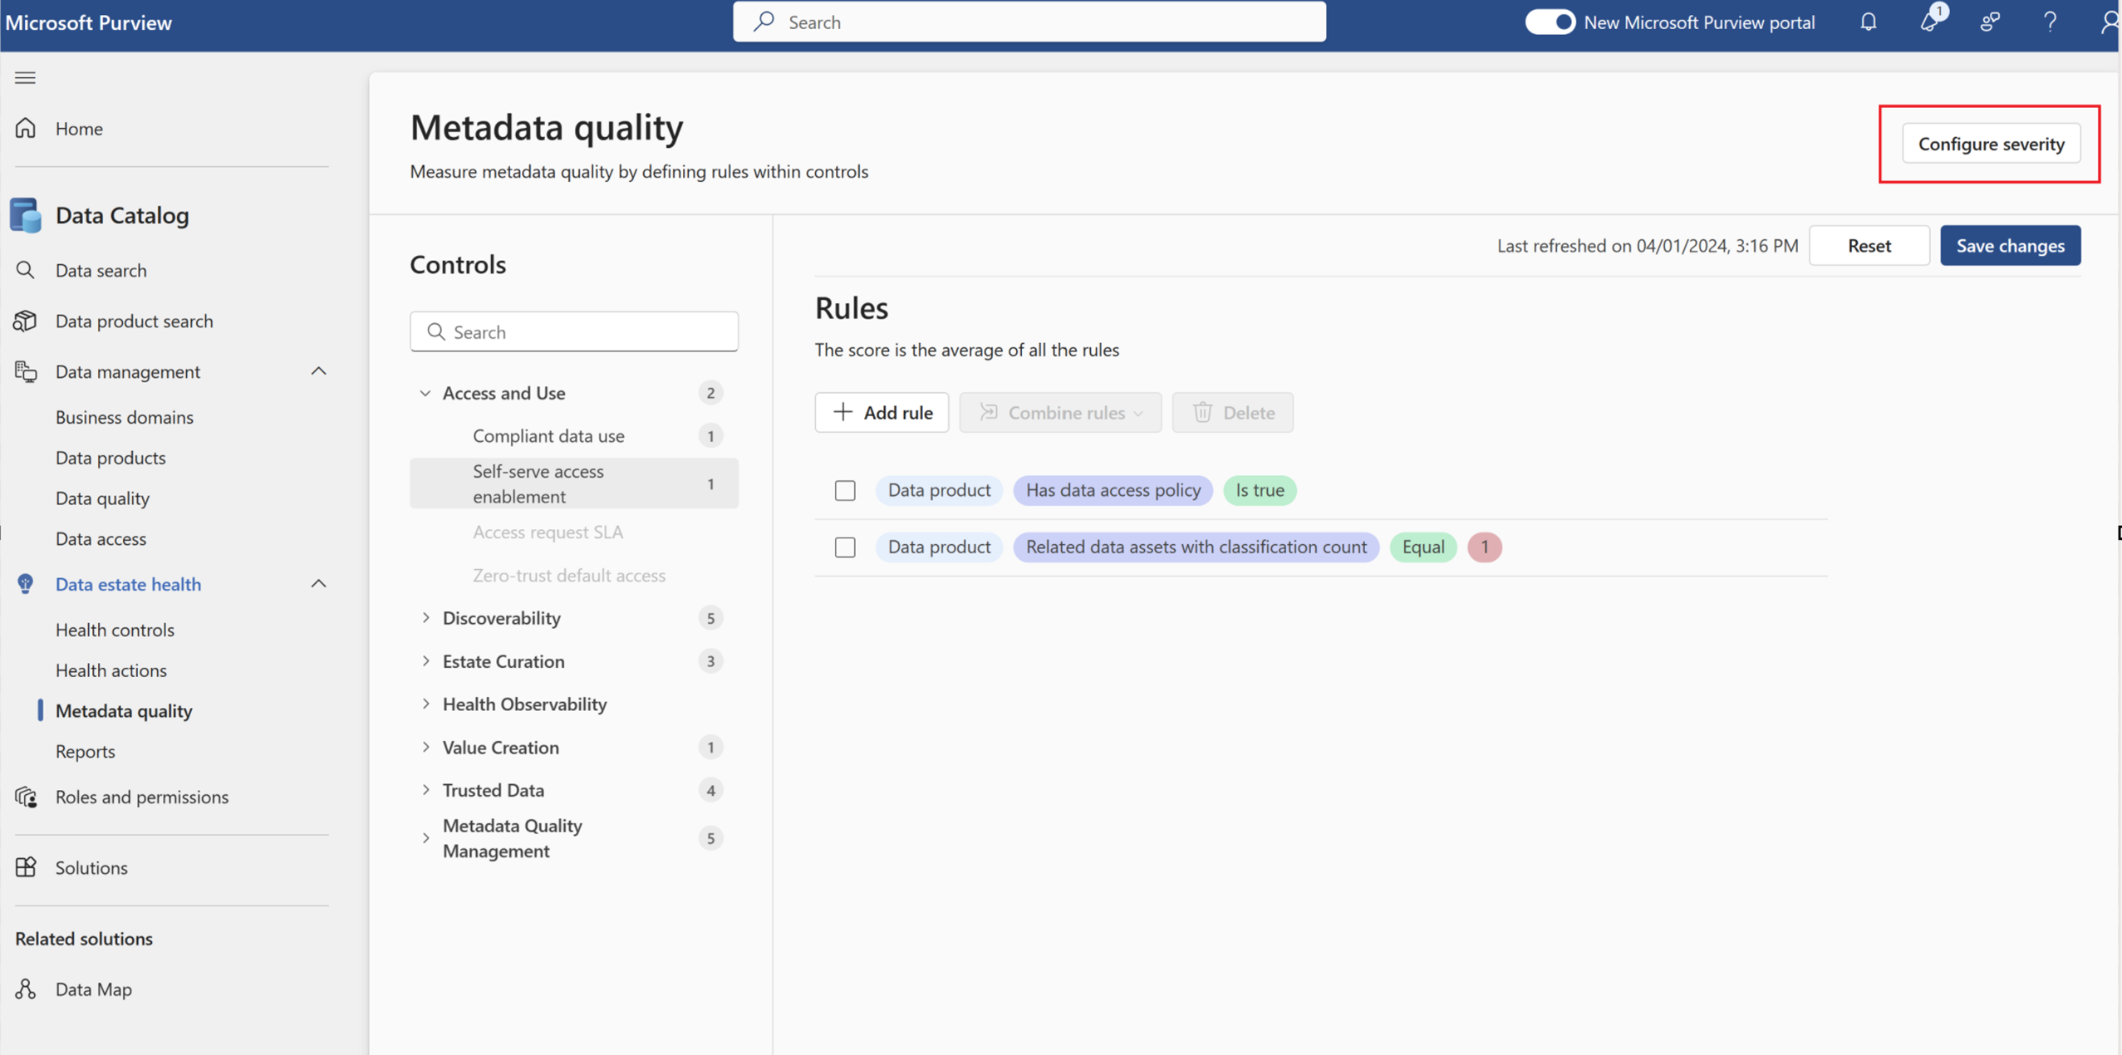
Task: Toggle New Microsoft Purview portal switch
Action: coord(1550,22)
